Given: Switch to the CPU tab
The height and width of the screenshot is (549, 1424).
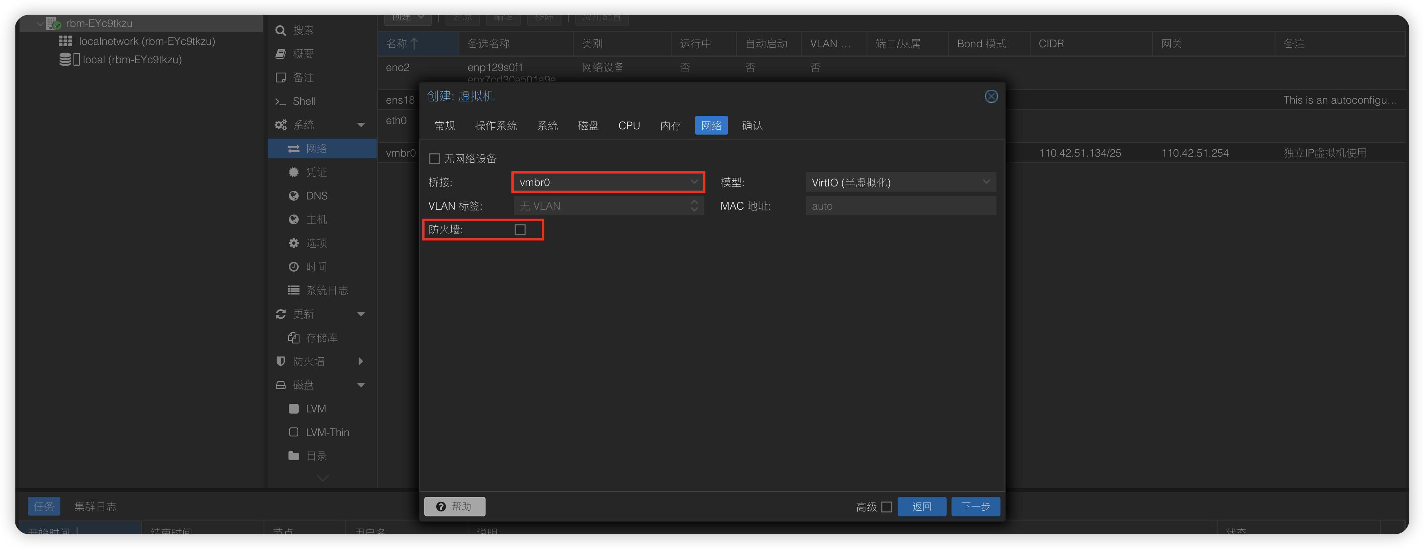Looking at the screenshot, I should pyautogui.click(x=629, y=126).
